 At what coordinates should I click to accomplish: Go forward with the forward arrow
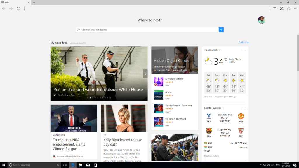11,8
